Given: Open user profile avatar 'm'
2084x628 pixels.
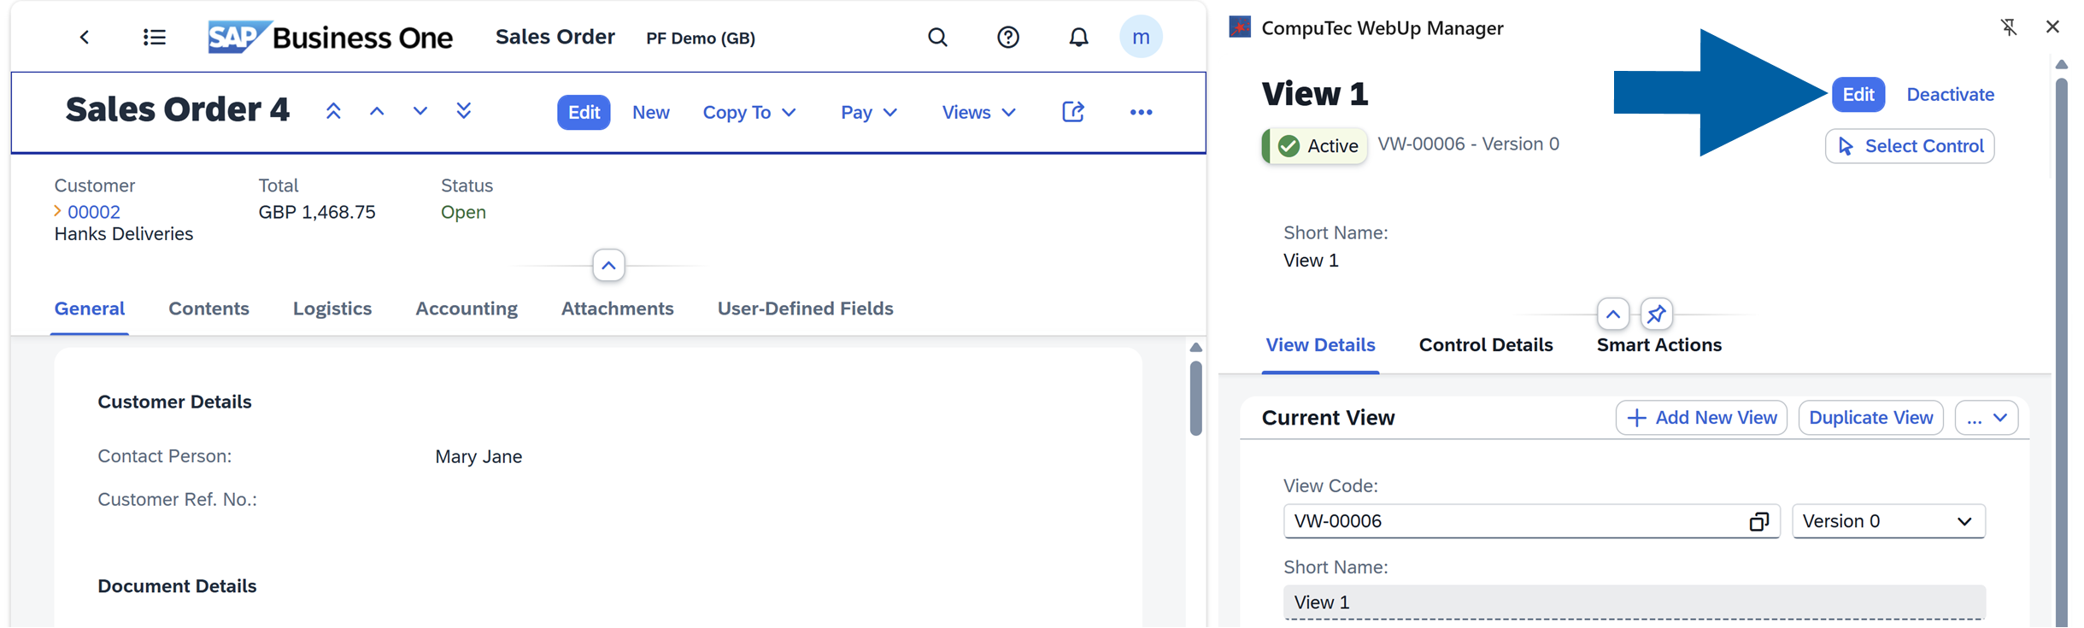Looking at the screenshot, I should point(1141,37).
